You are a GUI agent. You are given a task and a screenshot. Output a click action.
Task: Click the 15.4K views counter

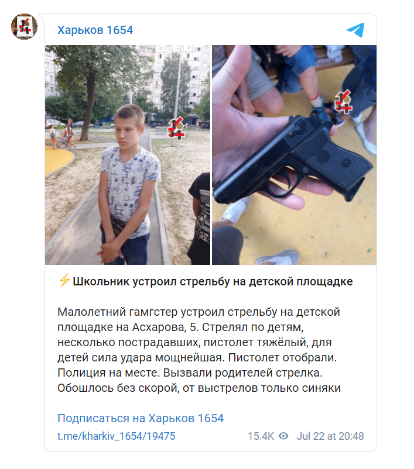(x=261, y=436)
